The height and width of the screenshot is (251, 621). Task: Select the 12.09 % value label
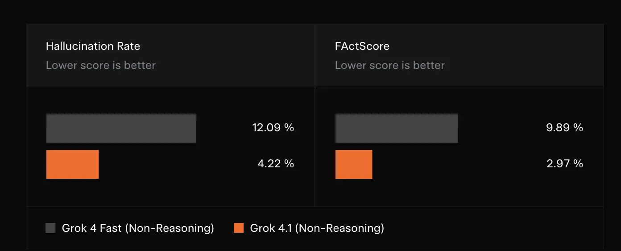tap(273, 128)
